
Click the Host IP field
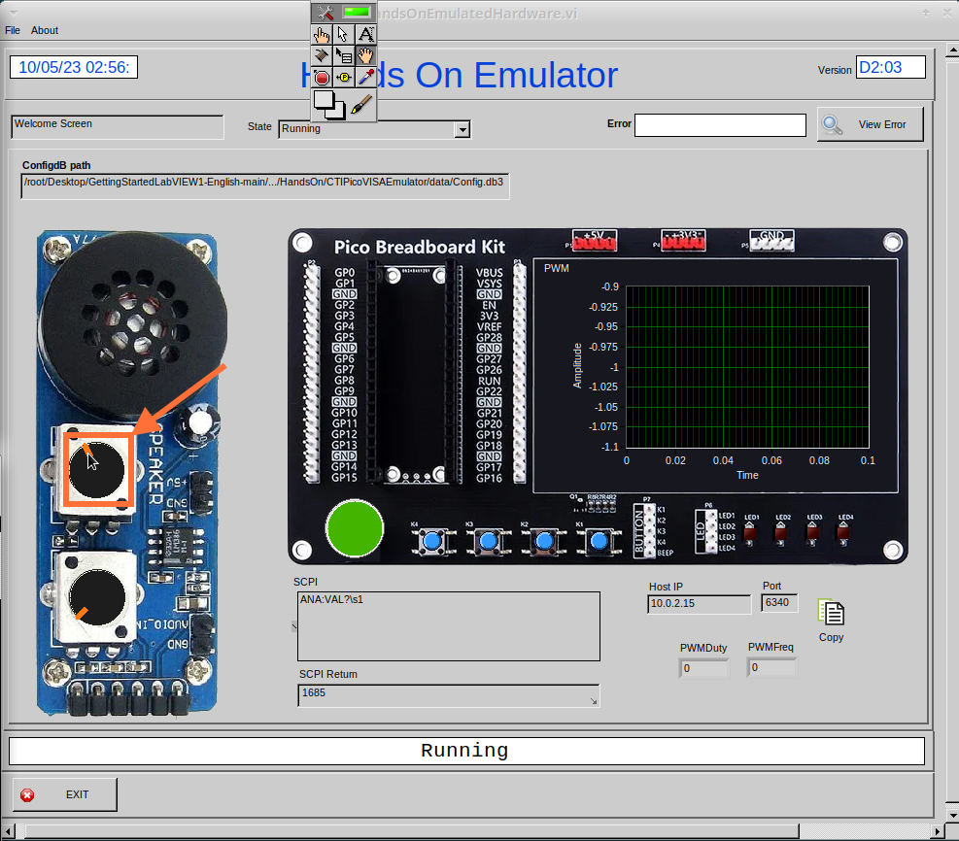tap(699, 604)
